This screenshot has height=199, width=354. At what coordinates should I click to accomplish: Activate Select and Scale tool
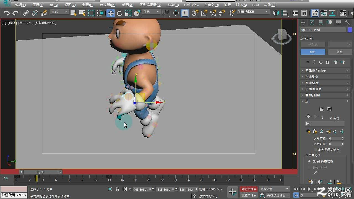[128, 13]
